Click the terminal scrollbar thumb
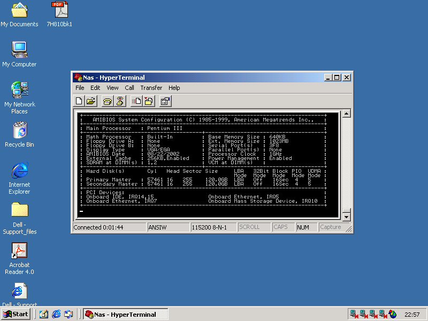 tap(346, 210)
